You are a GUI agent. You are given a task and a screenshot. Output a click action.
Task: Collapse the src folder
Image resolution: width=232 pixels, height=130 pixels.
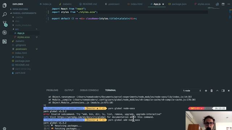(17, 29)
